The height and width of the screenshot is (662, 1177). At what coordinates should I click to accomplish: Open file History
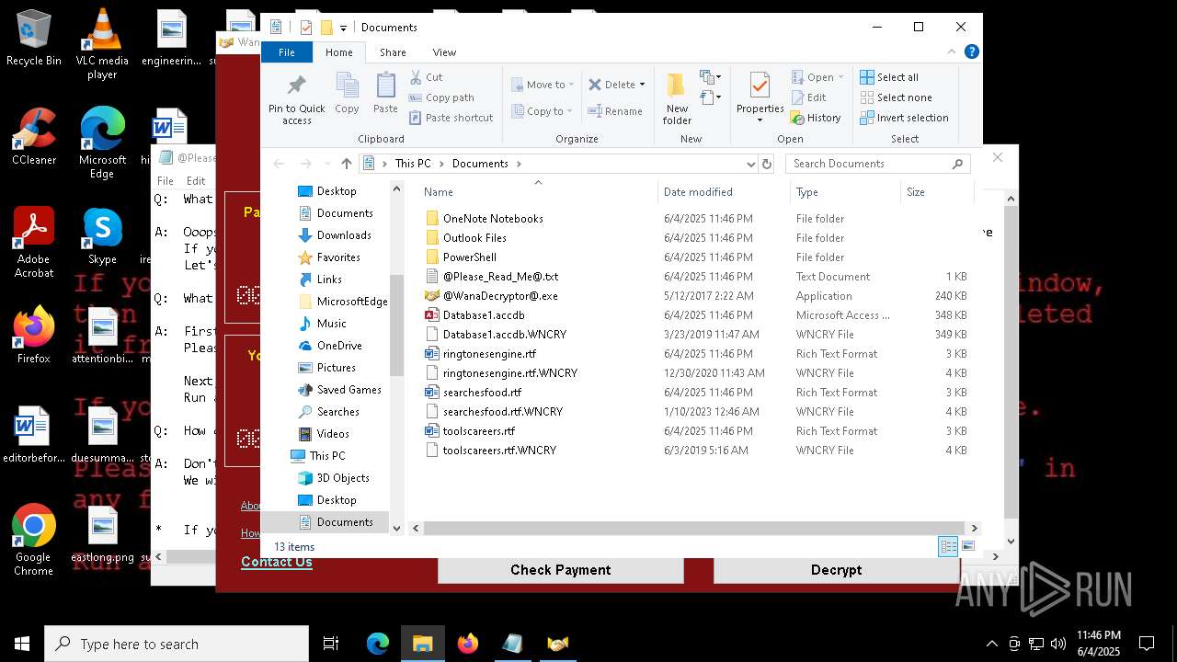816,118
